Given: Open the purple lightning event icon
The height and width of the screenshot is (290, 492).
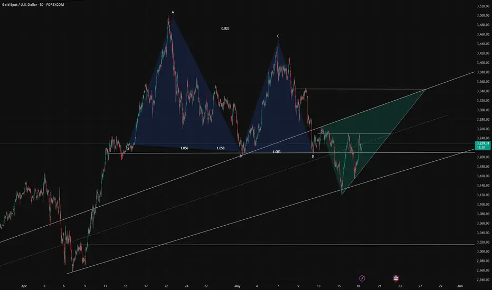Looking at the screenshot, I should point(362,278).
